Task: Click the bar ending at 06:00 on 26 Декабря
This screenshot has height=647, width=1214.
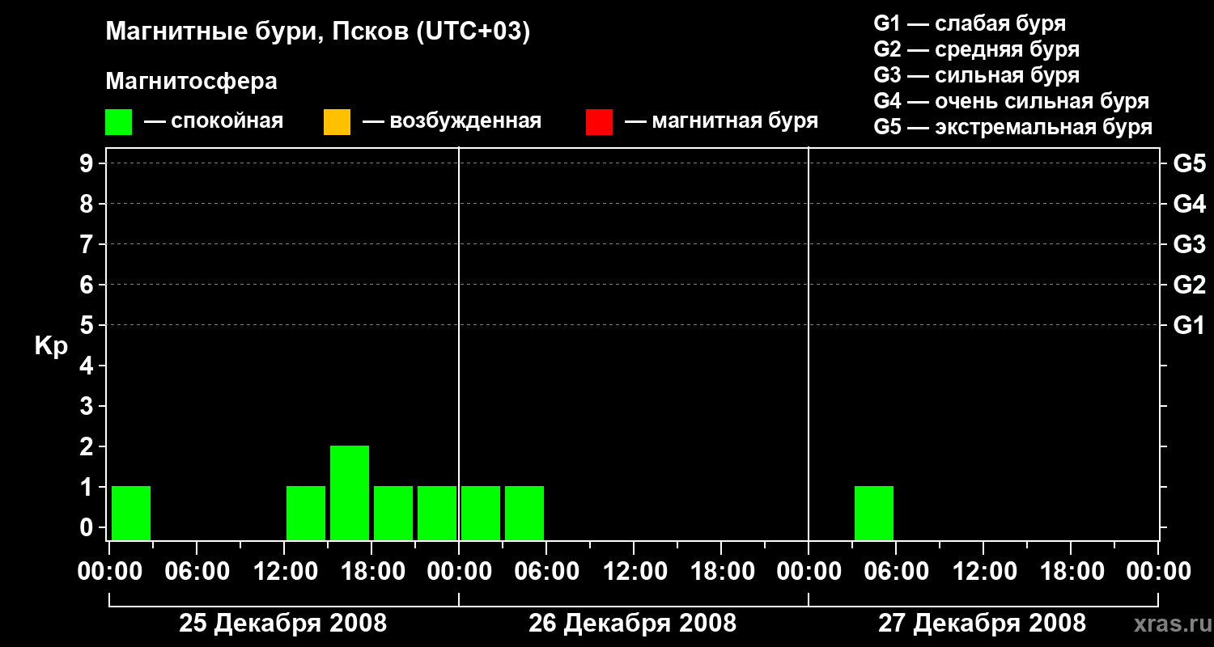Action: (524, 513)
